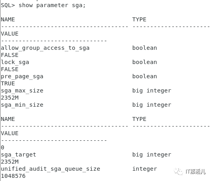Click the lock_sga parameter name

(15, 62)
